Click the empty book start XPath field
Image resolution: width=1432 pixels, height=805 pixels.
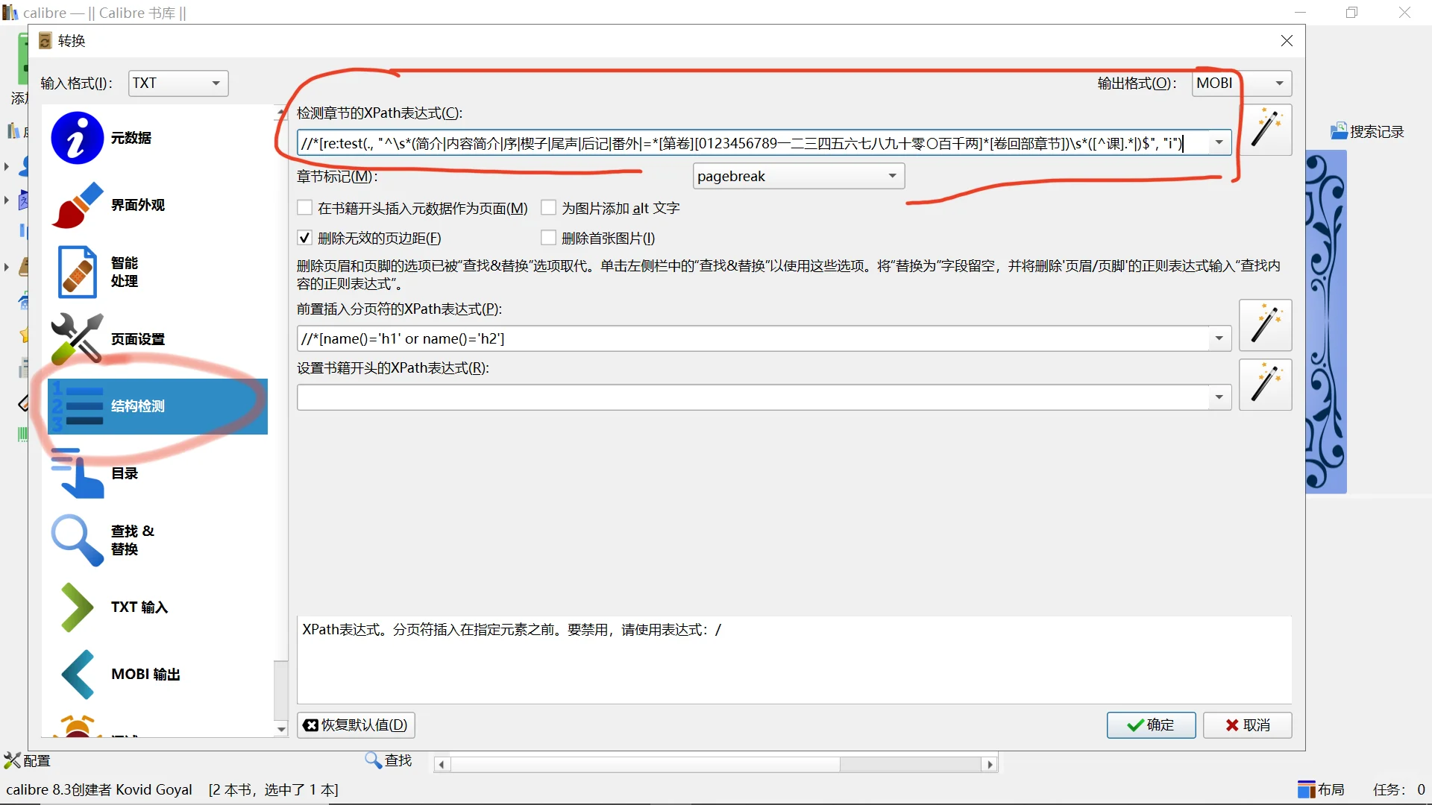pos(752,397)
